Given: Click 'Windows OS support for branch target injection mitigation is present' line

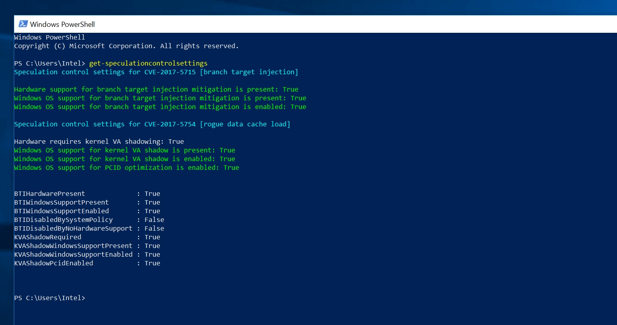Looking at the screenshot, I should 160,98.
